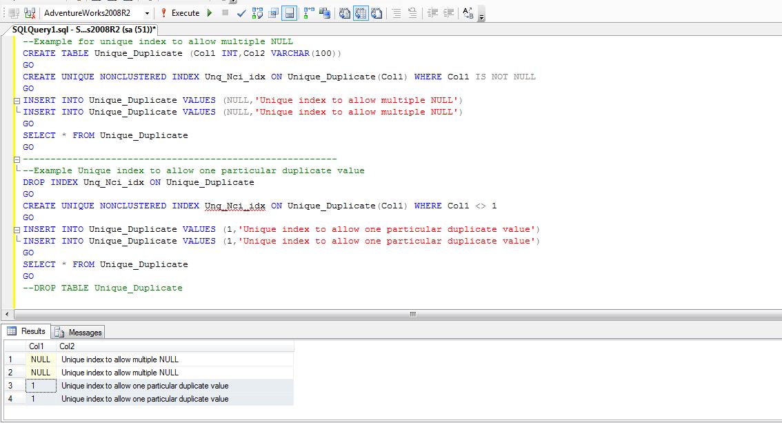Comment out selected lines icon
The height and width of the screenshot is (423, 782).
pos(397,12)
